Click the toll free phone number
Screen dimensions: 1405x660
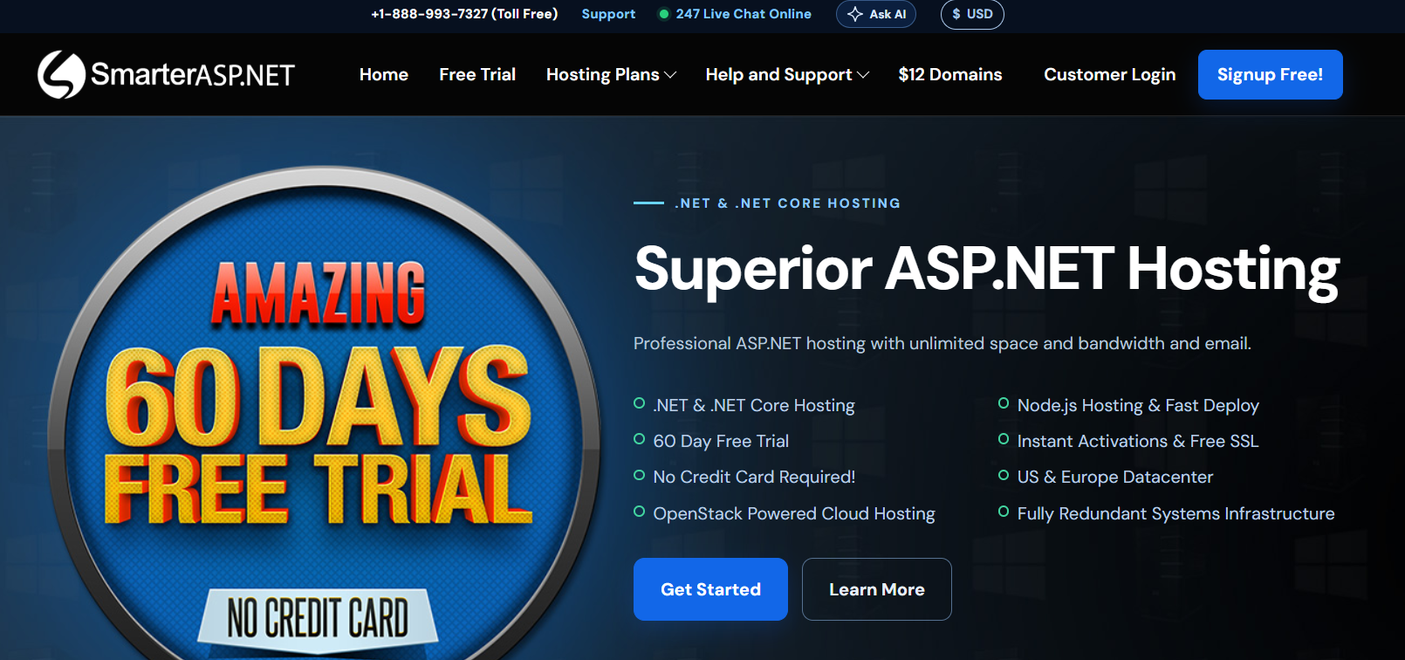click(x=464, y=14)
